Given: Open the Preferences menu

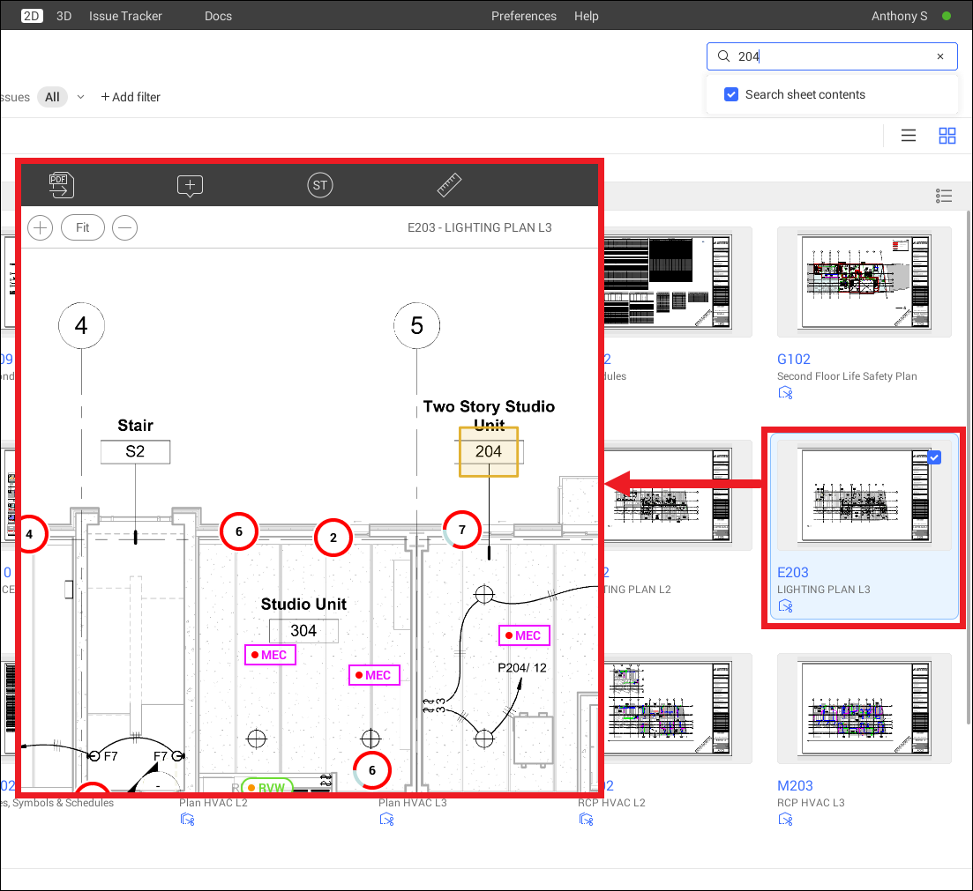Looking at the screenshot, I should pyautogui.click(x=524, y=16).
